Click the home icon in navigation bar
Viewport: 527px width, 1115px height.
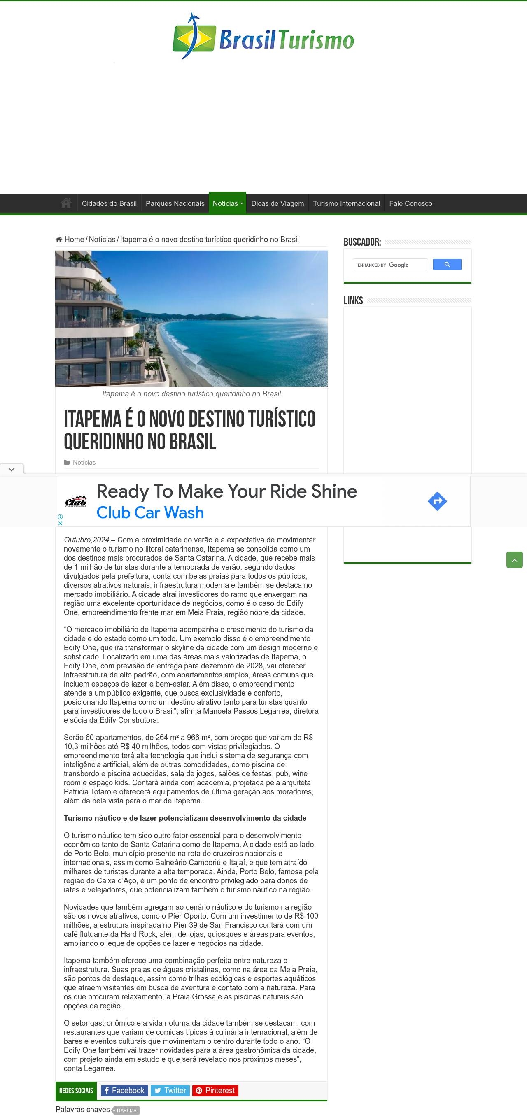(66, 203)
